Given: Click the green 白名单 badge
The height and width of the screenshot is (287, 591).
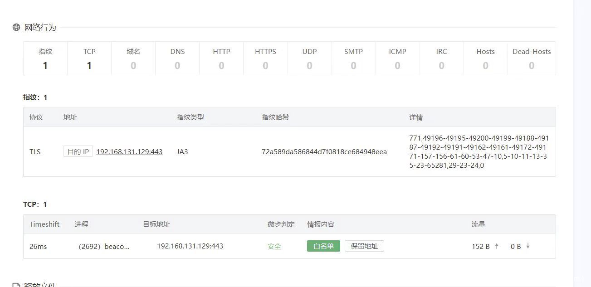Looking at the screenshot, I should (x=323, y=246).
